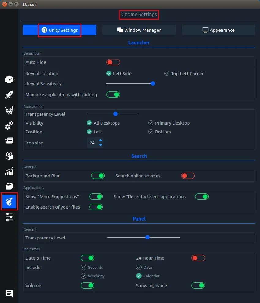The width and height of the screenshot is (260, 303).
Task: Toggle Enable search of your files
Action: 96,207
